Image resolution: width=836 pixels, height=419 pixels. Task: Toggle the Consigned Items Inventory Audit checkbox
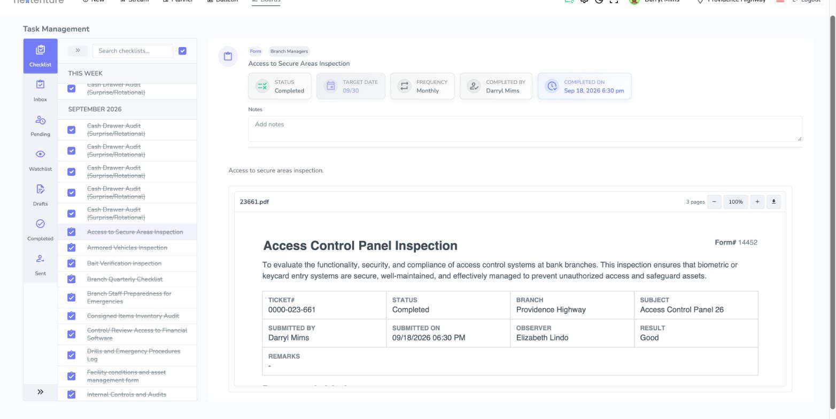pos(72,316)
